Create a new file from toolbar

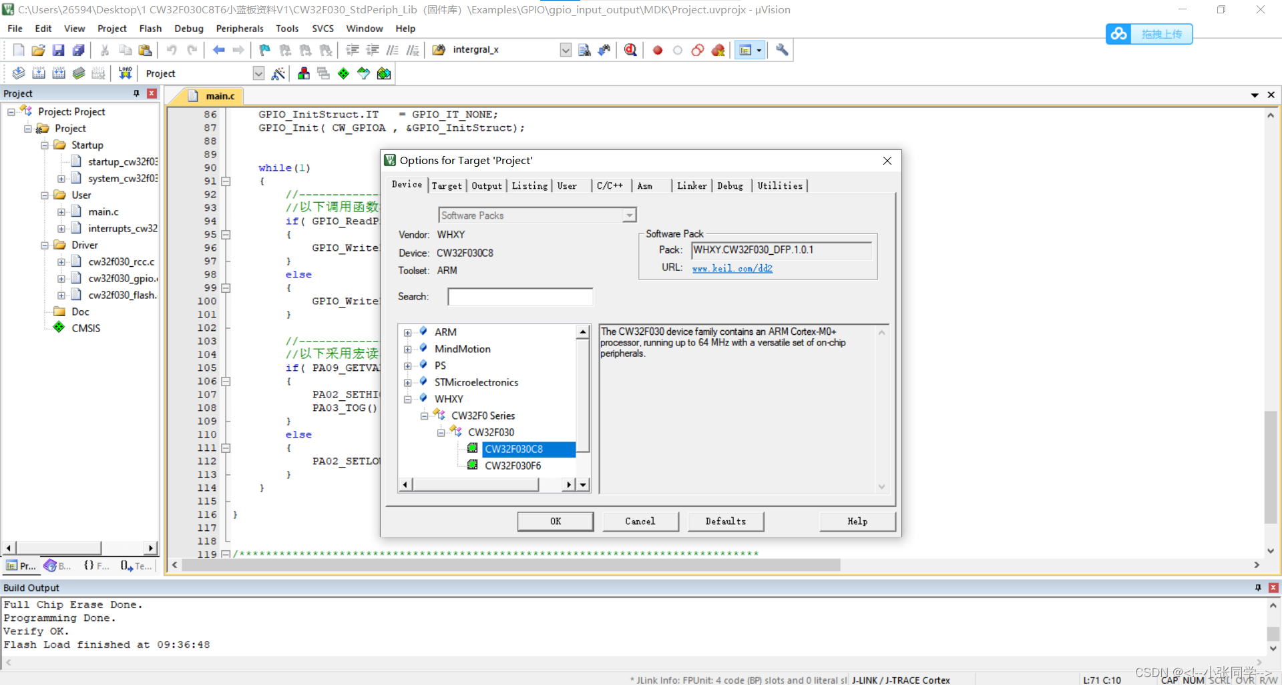tap(19, 50)
